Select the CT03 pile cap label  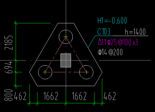(104, 32)
